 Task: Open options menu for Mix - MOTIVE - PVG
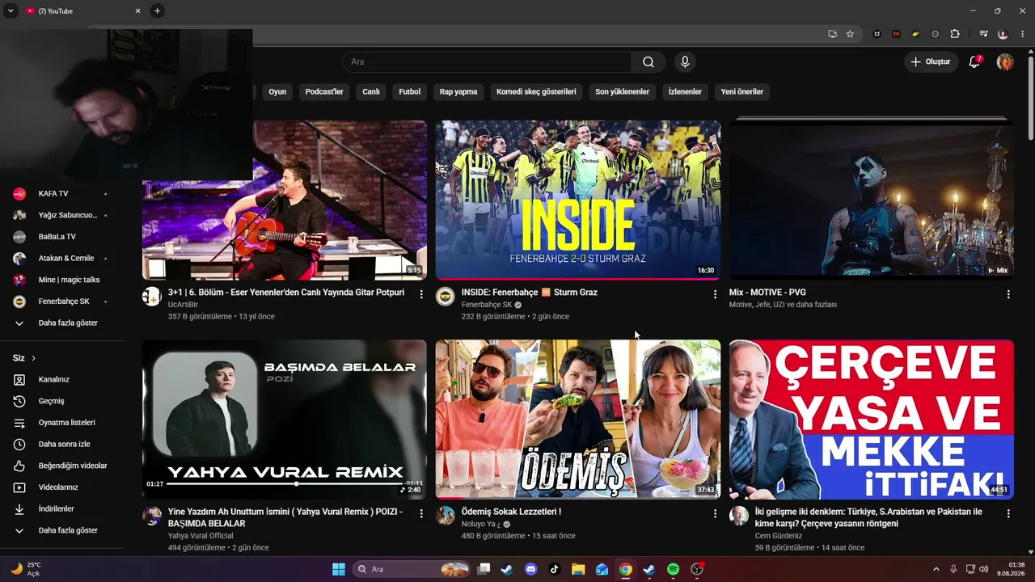pos(1008,294)
